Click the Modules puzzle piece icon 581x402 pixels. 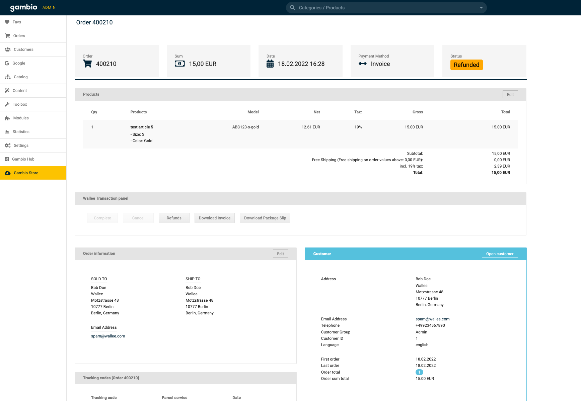tap(7, 118)
